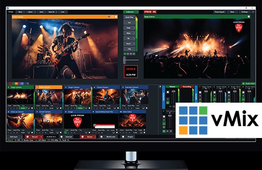This screenshot has width=262, height=170.
Task: Click the Record button's circle icon
Action: click(27, 137)
